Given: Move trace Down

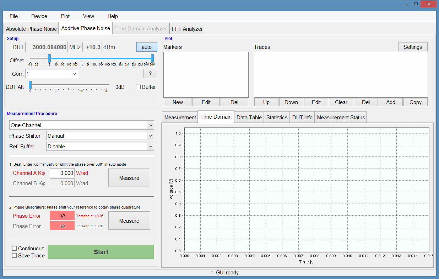Looking at the screenshot, I should click(x=291, y=102).
